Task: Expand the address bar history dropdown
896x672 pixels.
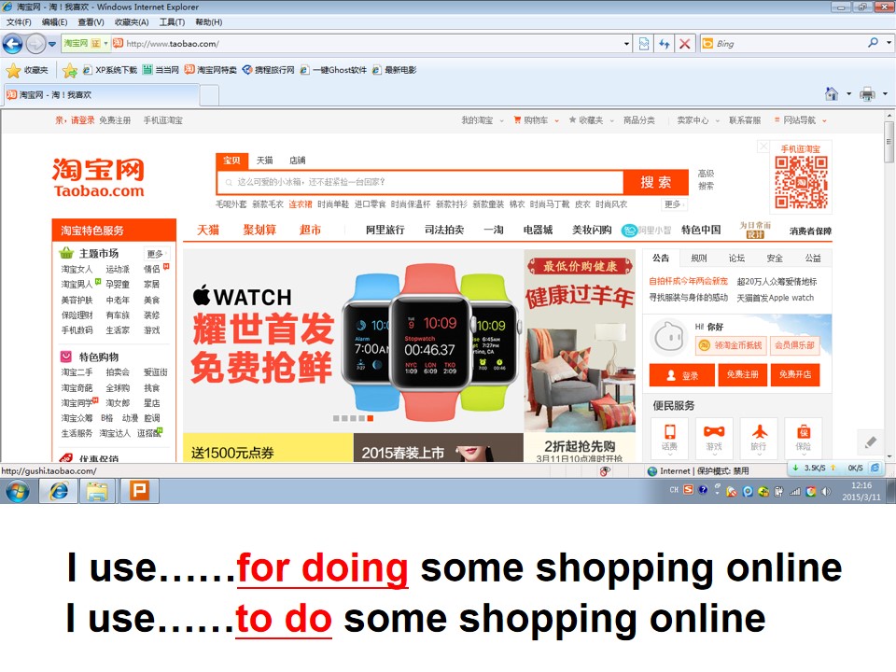Action: (x=626, y=44)
